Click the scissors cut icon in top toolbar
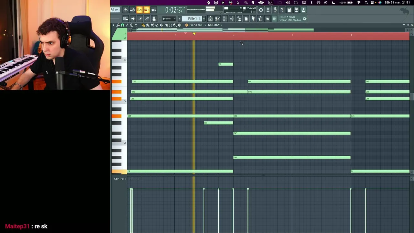This screenshot has height=233, width=414. [x=268, y=10]
